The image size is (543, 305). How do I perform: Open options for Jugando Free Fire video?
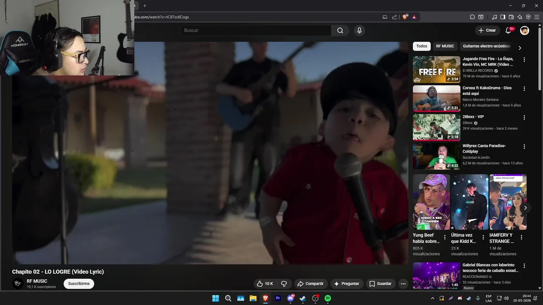pyautogui.click(x=524, y=60)
